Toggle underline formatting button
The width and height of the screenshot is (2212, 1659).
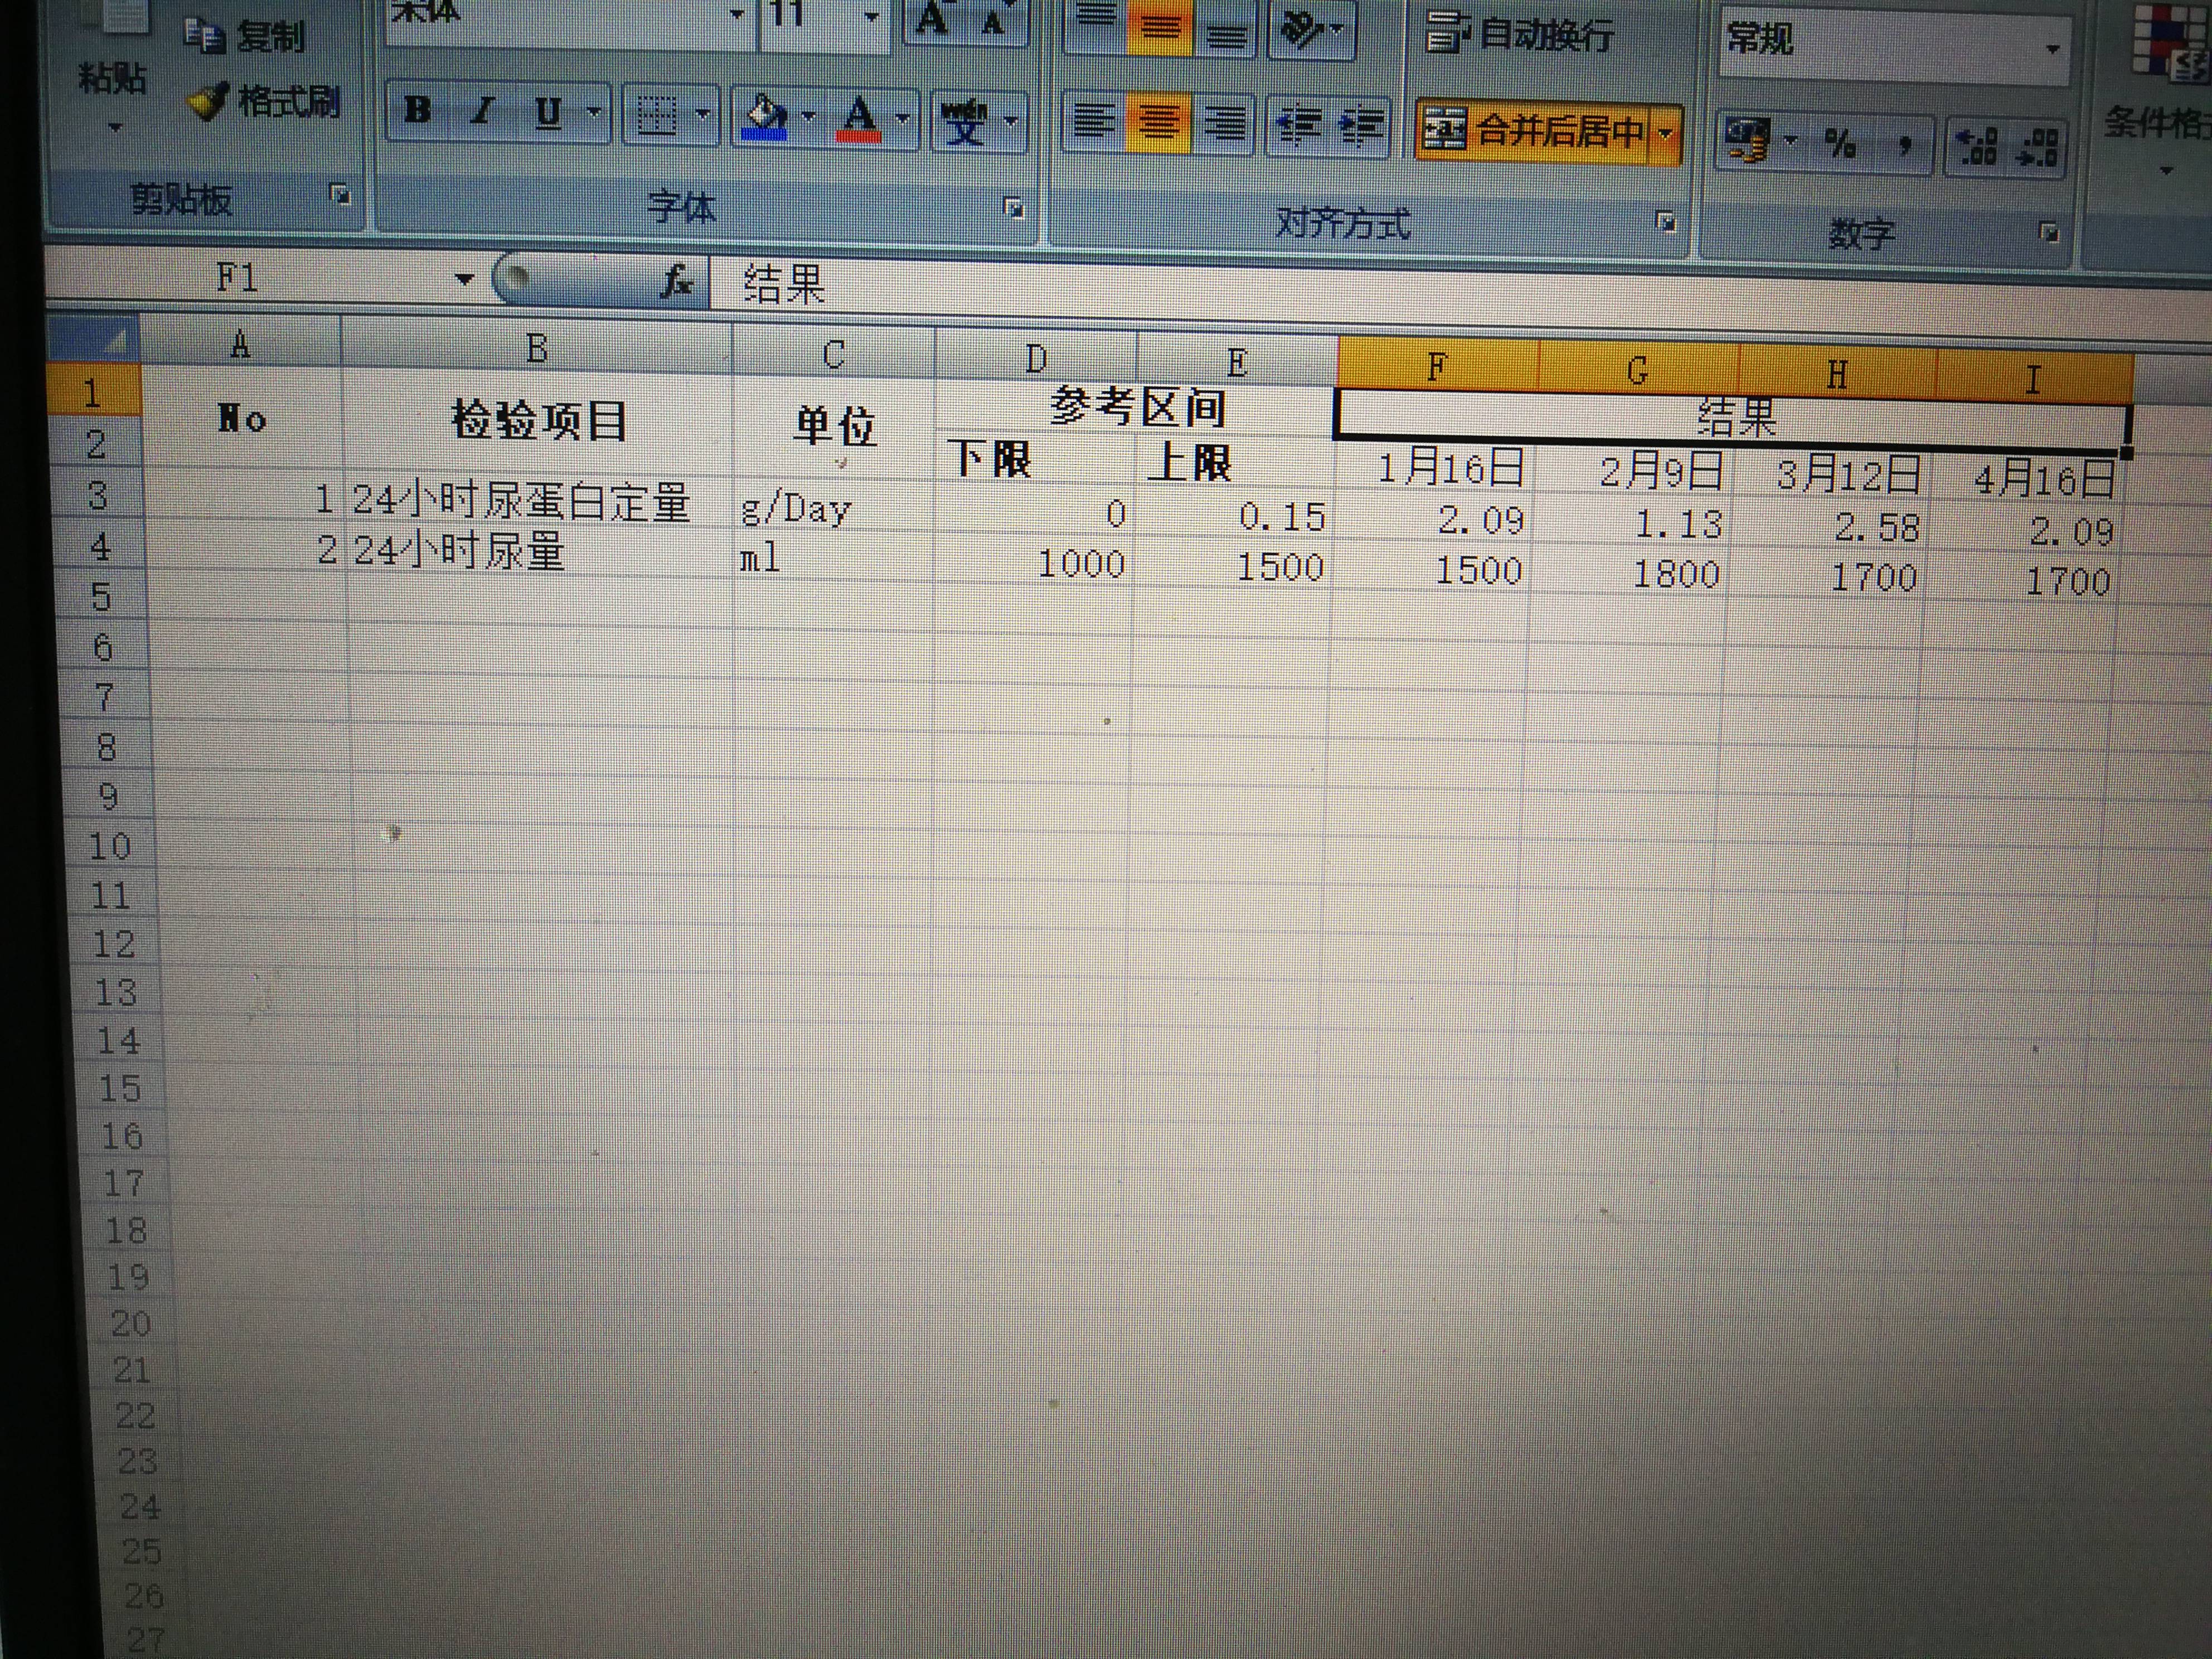(x=547, y=113)
